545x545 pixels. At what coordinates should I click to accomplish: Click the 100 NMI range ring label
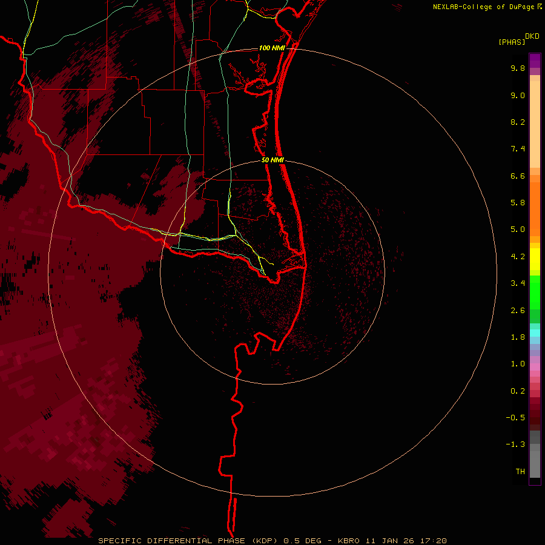(x=272, y=48)
